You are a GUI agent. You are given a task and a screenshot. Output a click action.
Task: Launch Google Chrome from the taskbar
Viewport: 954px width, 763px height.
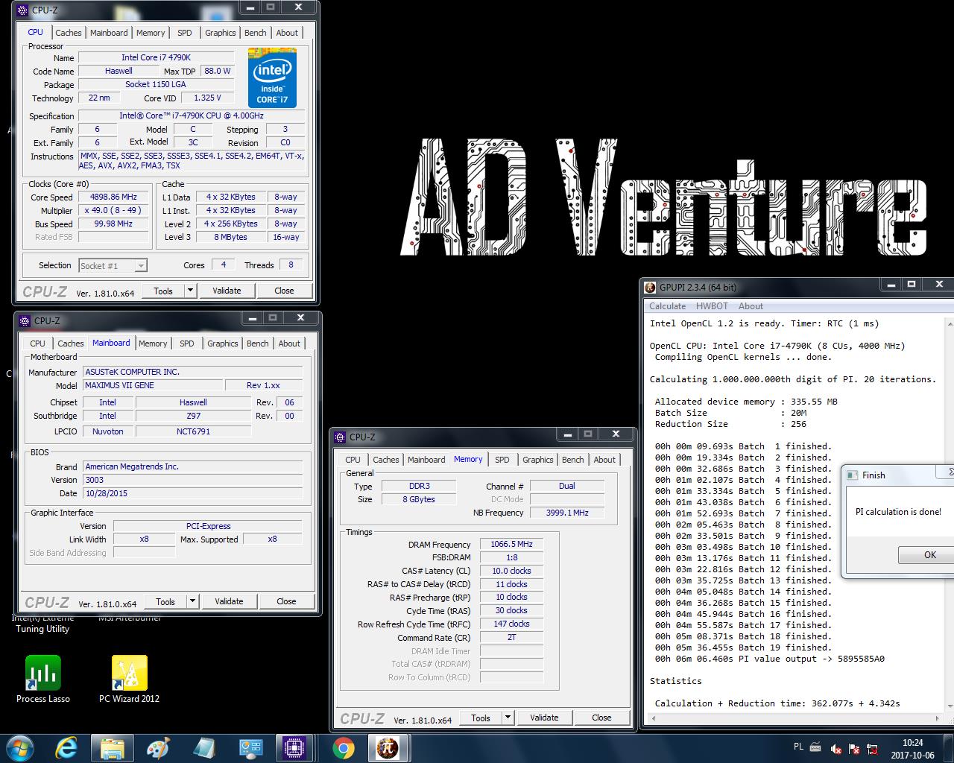tap(344, 748)
